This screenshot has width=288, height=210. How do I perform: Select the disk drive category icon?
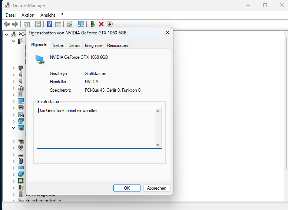coord(21,155)
